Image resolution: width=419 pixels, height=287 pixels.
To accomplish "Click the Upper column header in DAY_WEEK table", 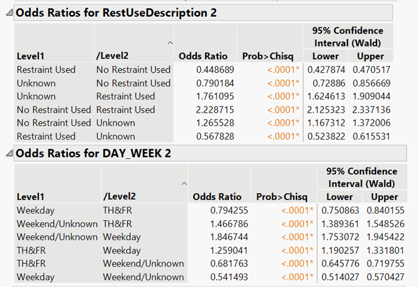I will [x=384, y=197].
